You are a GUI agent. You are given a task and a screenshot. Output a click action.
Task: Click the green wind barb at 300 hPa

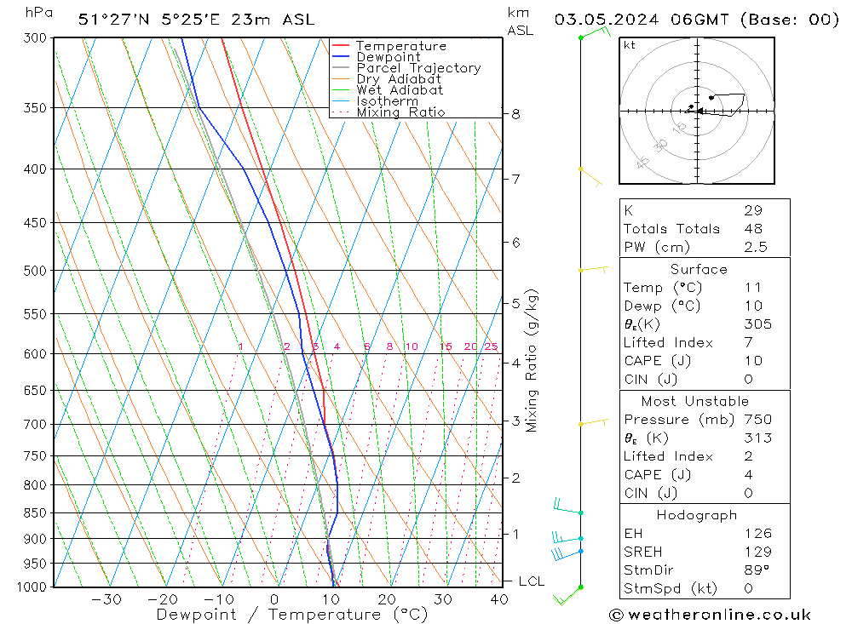(x=595, y=32)
